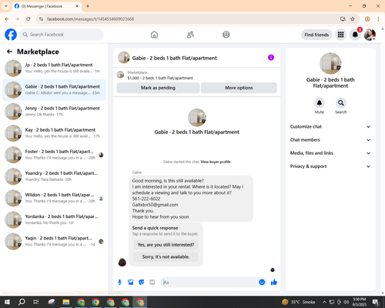Open Wildon conversation
The width and height of the screenshot is (385, 308).
click(54, 198)
